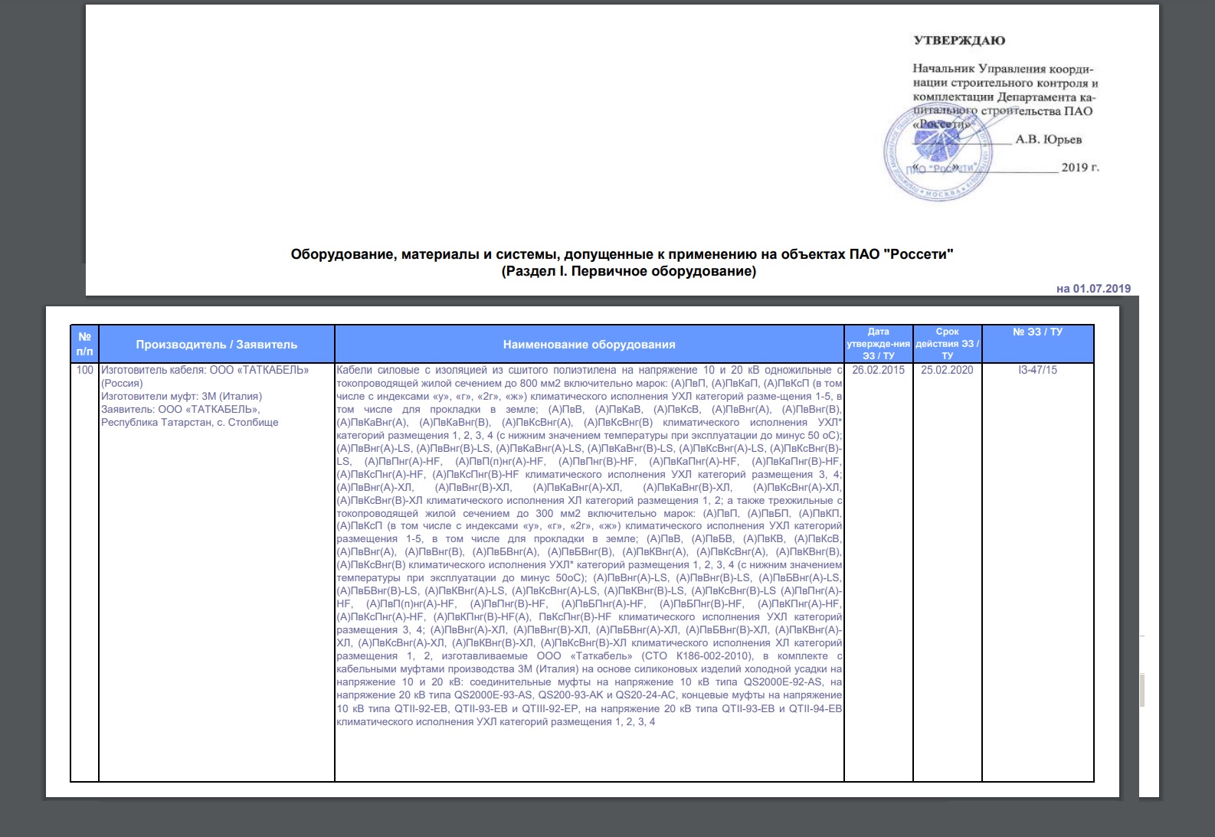This screenshot has width=1215, height=837.
Task: Click the date text на 01.07.2019
Action: point(1093,289)
